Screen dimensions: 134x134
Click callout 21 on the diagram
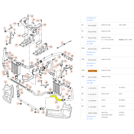[21, 90]
